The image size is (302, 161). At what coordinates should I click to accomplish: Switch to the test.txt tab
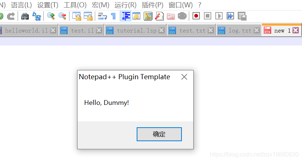click(193, 30)
